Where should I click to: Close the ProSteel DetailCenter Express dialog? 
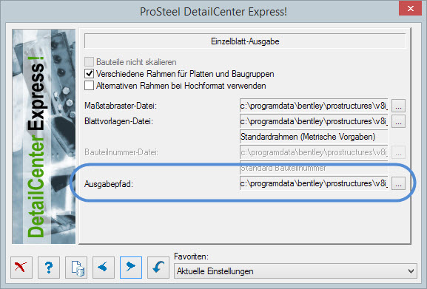(x=411, y=8)
